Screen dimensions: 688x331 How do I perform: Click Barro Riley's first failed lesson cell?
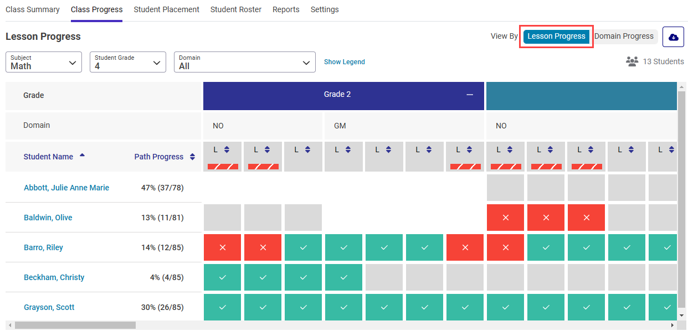(223, 247)
